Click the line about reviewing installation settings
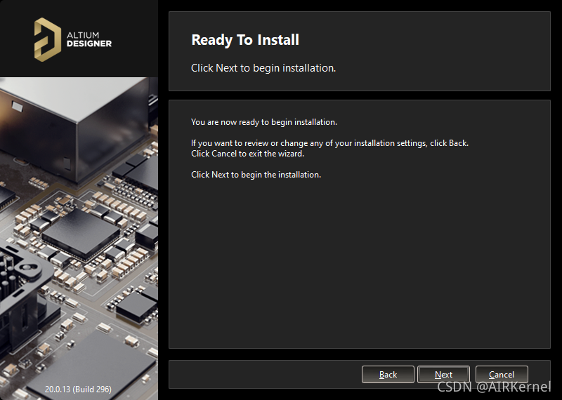The height and width of the screenshot is (400, 562). (x=329, y=143)
